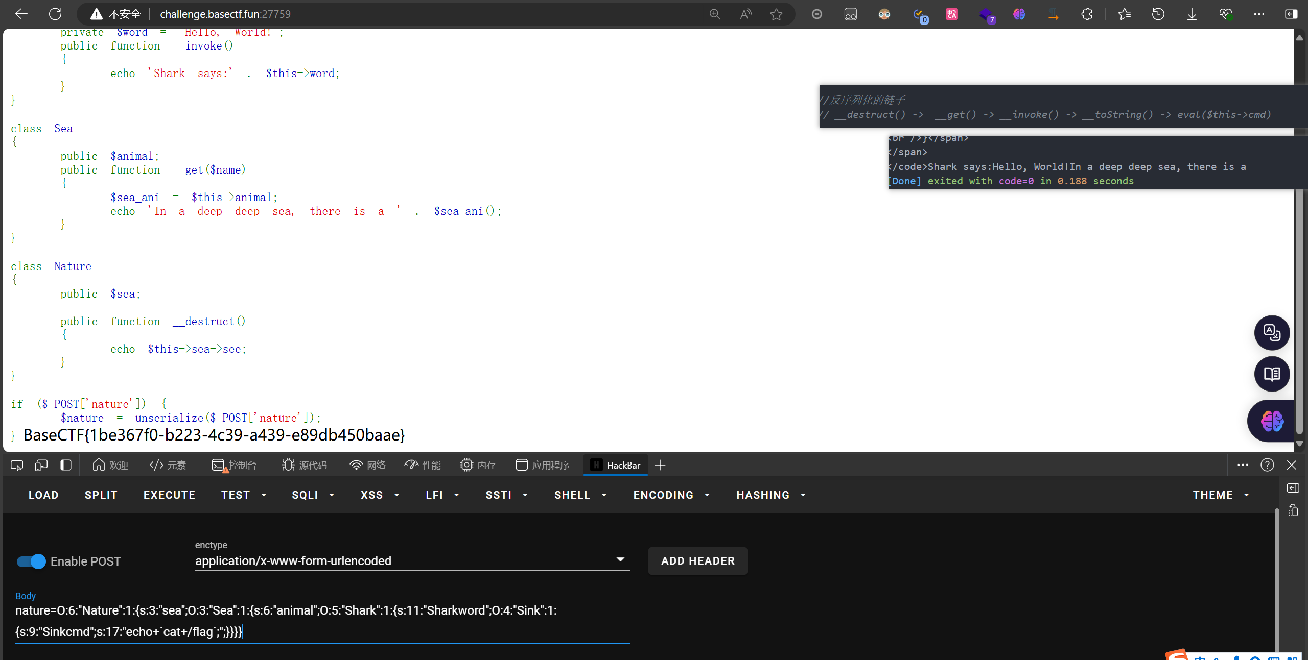1308x660 pixels.
Task: Click the unserialize($_POST['nature']) code line
Action: 191,418
